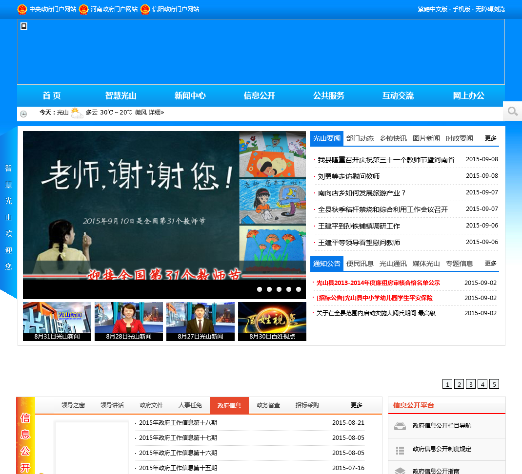Select 部门动态 news tab
Screen dimensions: 522x474
(360, 138)
